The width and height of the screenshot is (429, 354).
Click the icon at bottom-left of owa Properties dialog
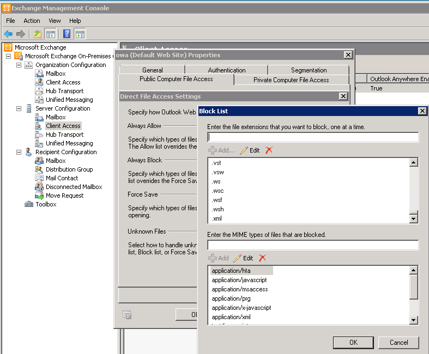pyautogui.click(x=127, y=315)
